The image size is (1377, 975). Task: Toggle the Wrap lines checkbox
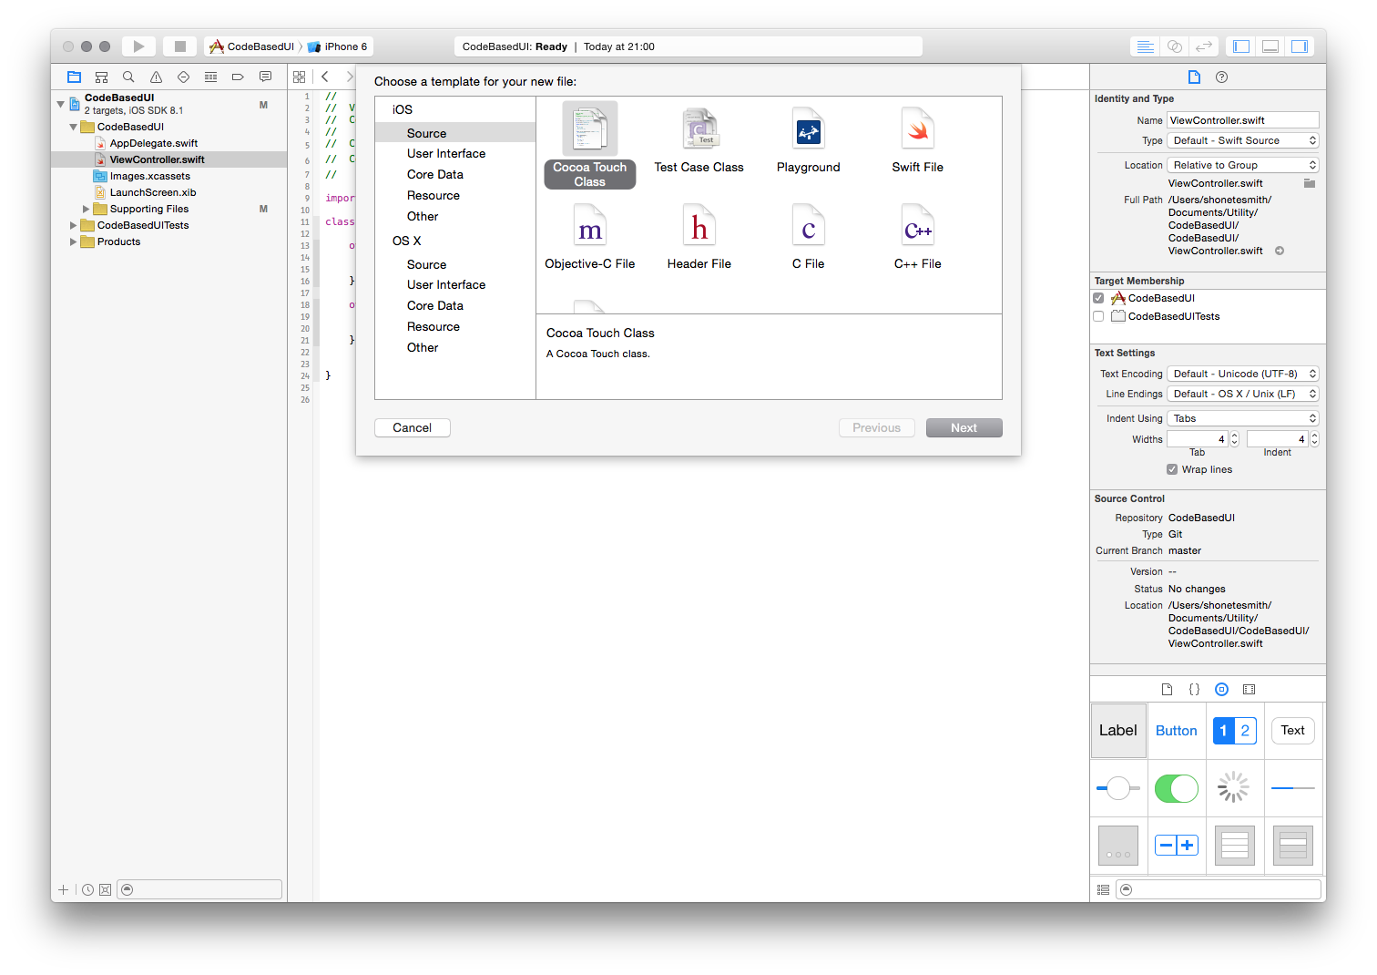(1172, 470)
